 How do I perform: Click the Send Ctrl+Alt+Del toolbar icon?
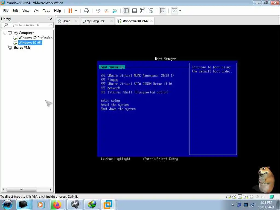click(x=86, y=11)
